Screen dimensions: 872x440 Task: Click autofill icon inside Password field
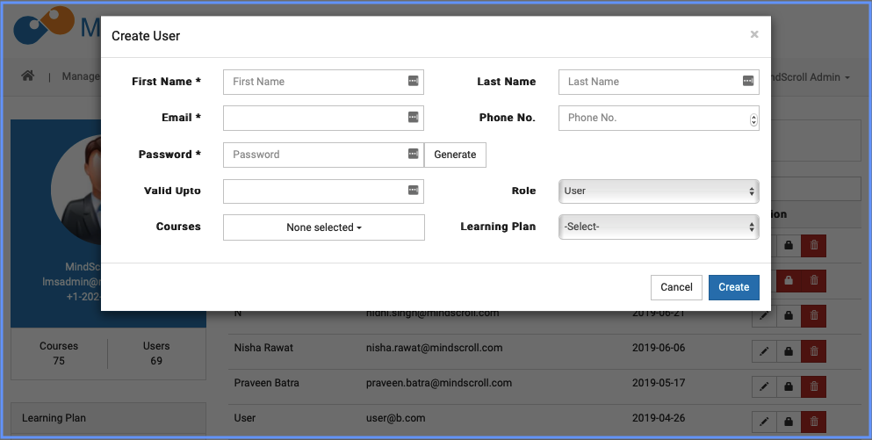pos(414,154)
